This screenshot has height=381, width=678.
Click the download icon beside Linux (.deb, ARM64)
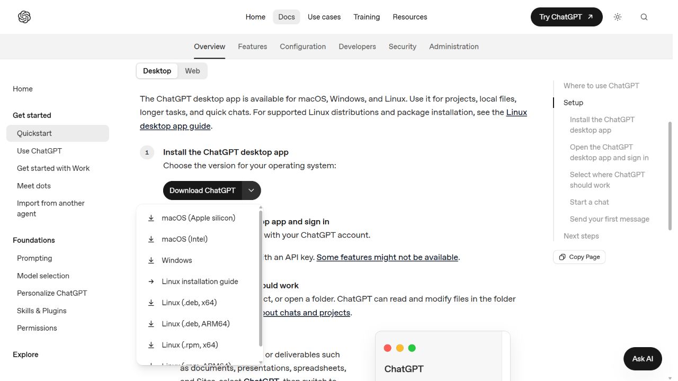coord(151,324)
